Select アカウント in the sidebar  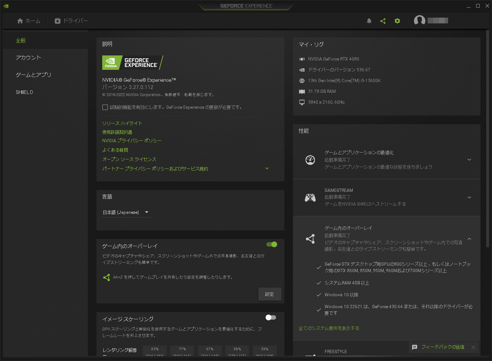pyautogui.click(x=28, y=57)
